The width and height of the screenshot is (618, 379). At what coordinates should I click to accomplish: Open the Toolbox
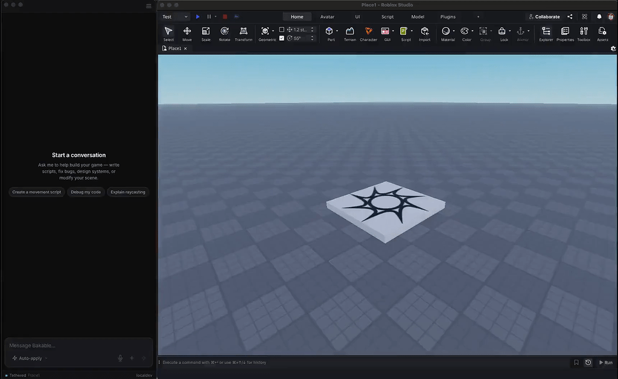[584, 33]
